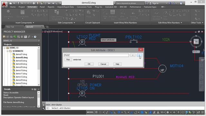Click the Undo arrow in Quick Access toolbar
This screenshot has height=116, width=206.
click(22, 3)
